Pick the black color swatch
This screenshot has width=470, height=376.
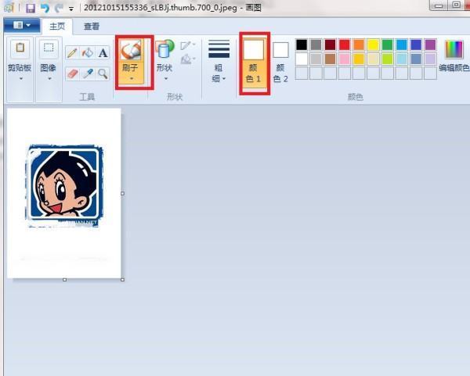pos(302,45)
